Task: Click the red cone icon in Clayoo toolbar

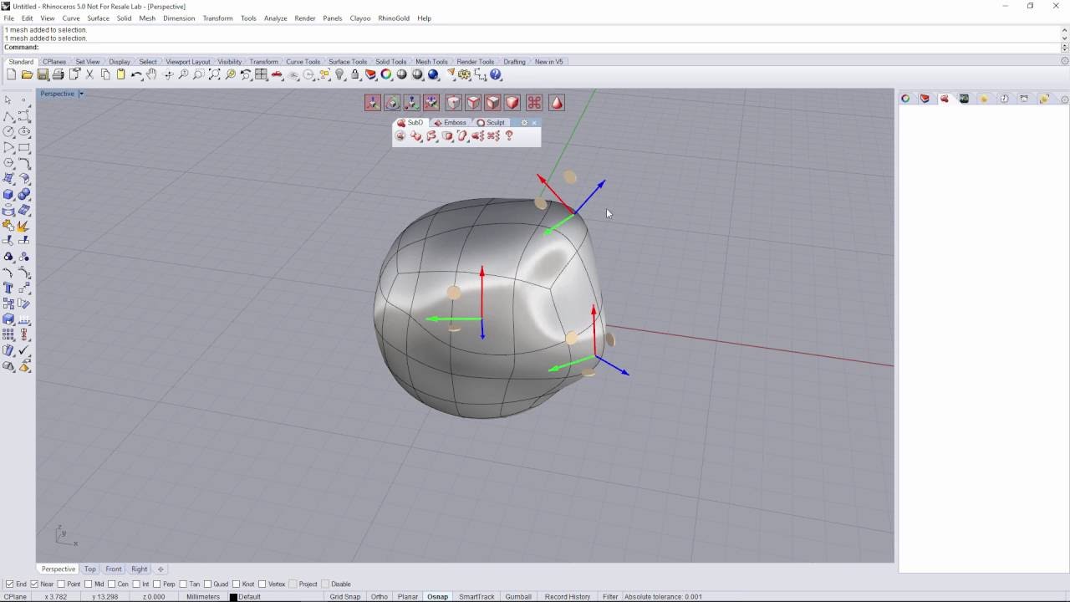Action: (556, 103)
